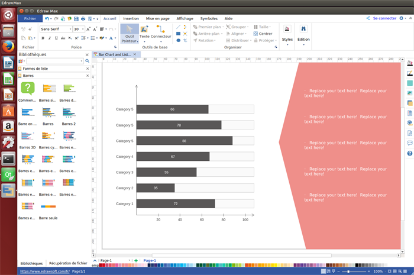Screen dimensions: 414x275
Task: Close the Barres library section
Action: 88,76
